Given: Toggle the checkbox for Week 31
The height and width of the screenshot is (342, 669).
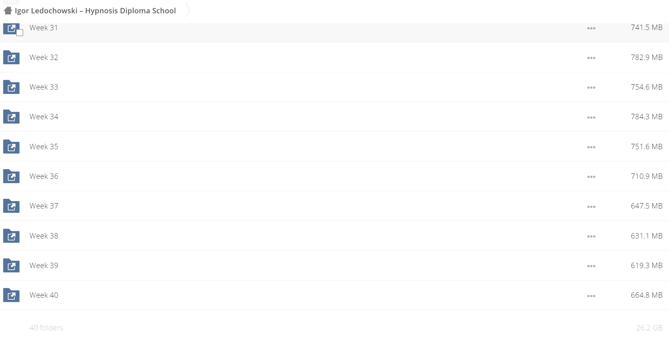Looking at the screenshot, I should (x=20, y=33).
